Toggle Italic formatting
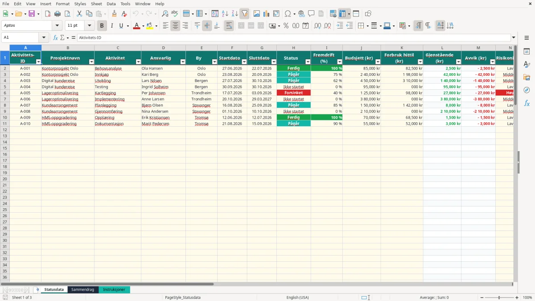This screenshot has height=301, width=535. click(112, 26)
